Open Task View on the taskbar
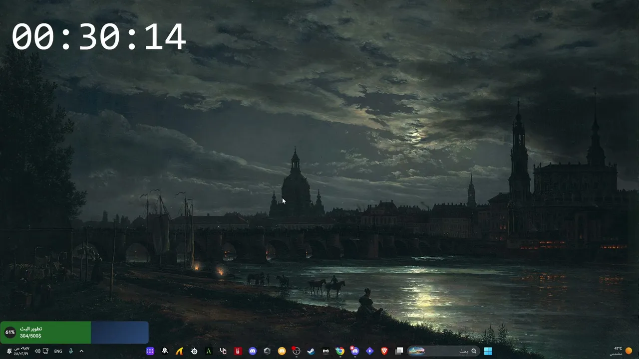639x359 pixels. (399, 351)
